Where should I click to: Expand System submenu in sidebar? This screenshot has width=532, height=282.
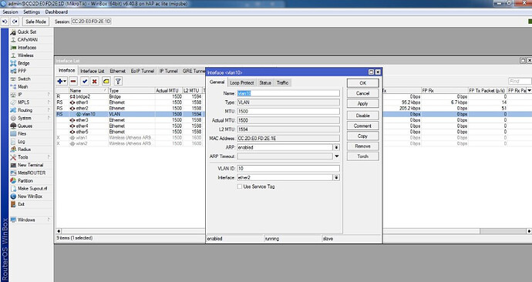coord(49,118)
